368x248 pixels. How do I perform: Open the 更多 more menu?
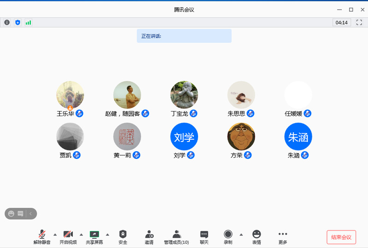(x=283, y=237)
